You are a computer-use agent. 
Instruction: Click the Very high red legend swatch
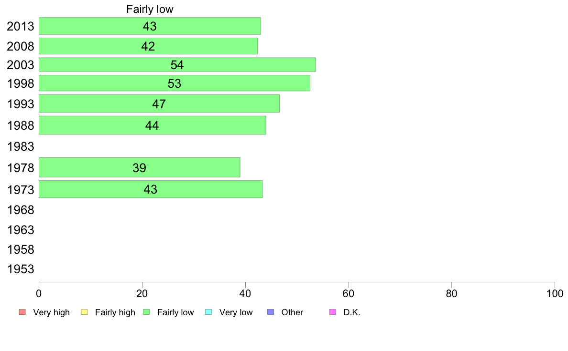coord(22,312)
